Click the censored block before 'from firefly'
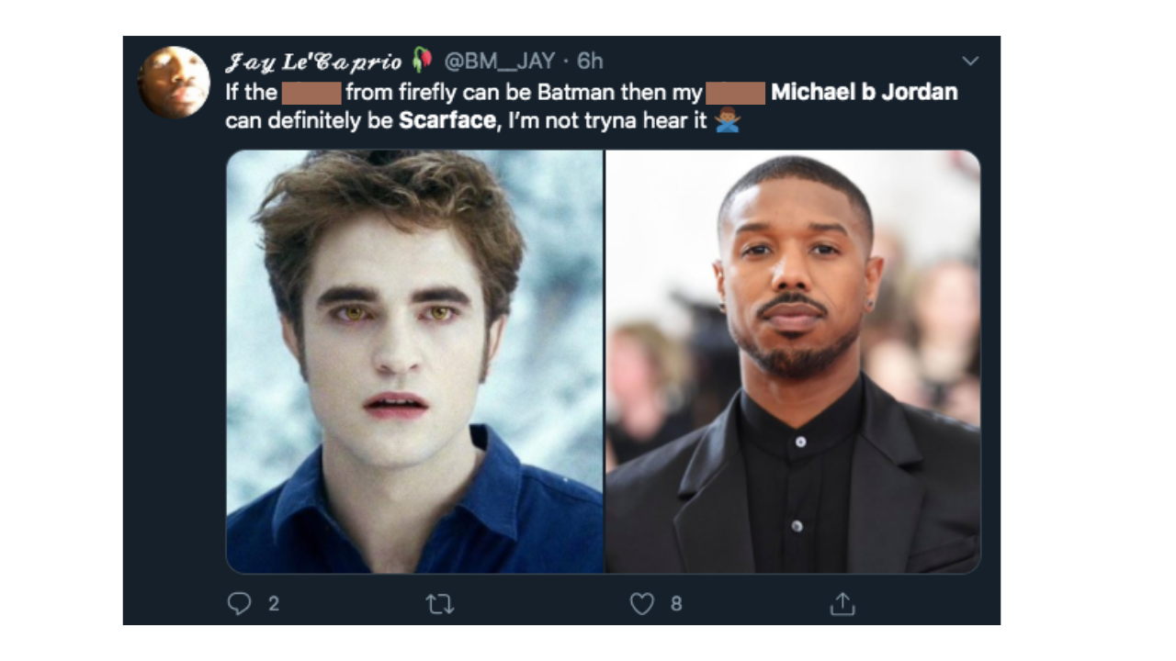1176x661 pixels. tap(311, 92)
